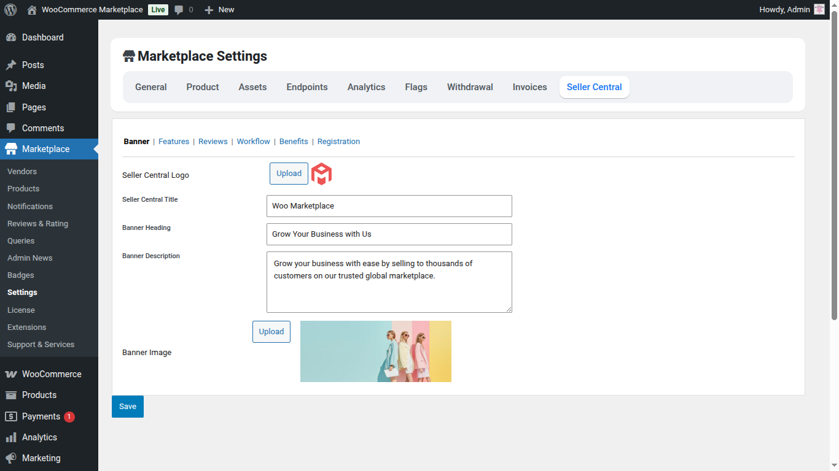Click Upload next to Seller Central Logo

point(289,174)
